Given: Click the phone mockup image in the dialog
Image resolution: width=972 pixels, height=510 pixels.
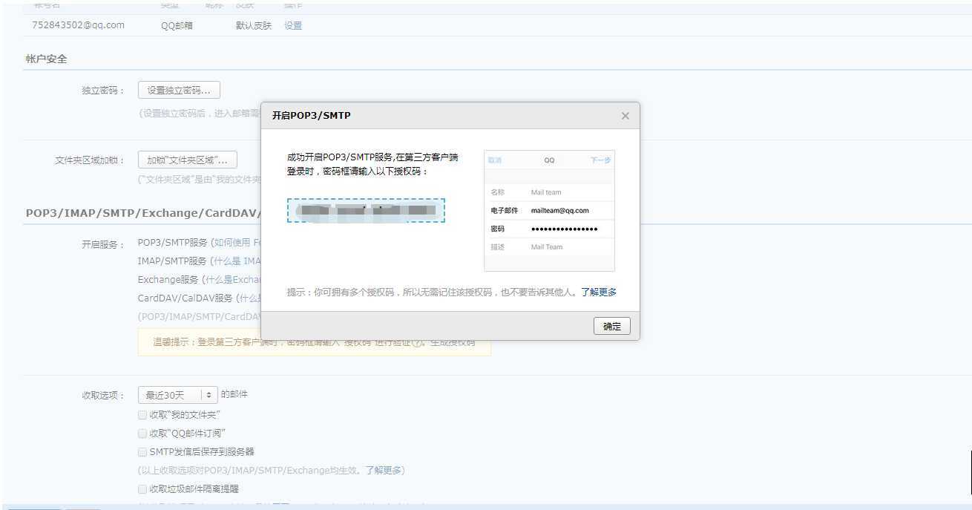Looking at the screenshot, I should point(549,211).
